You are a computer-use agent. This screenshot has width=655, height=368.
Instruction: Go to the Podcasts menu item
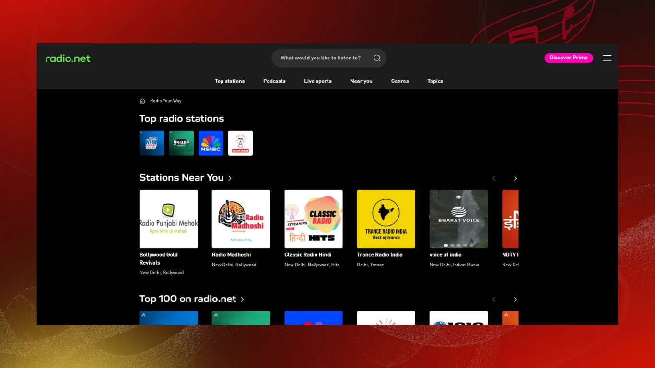pos(274,81)
